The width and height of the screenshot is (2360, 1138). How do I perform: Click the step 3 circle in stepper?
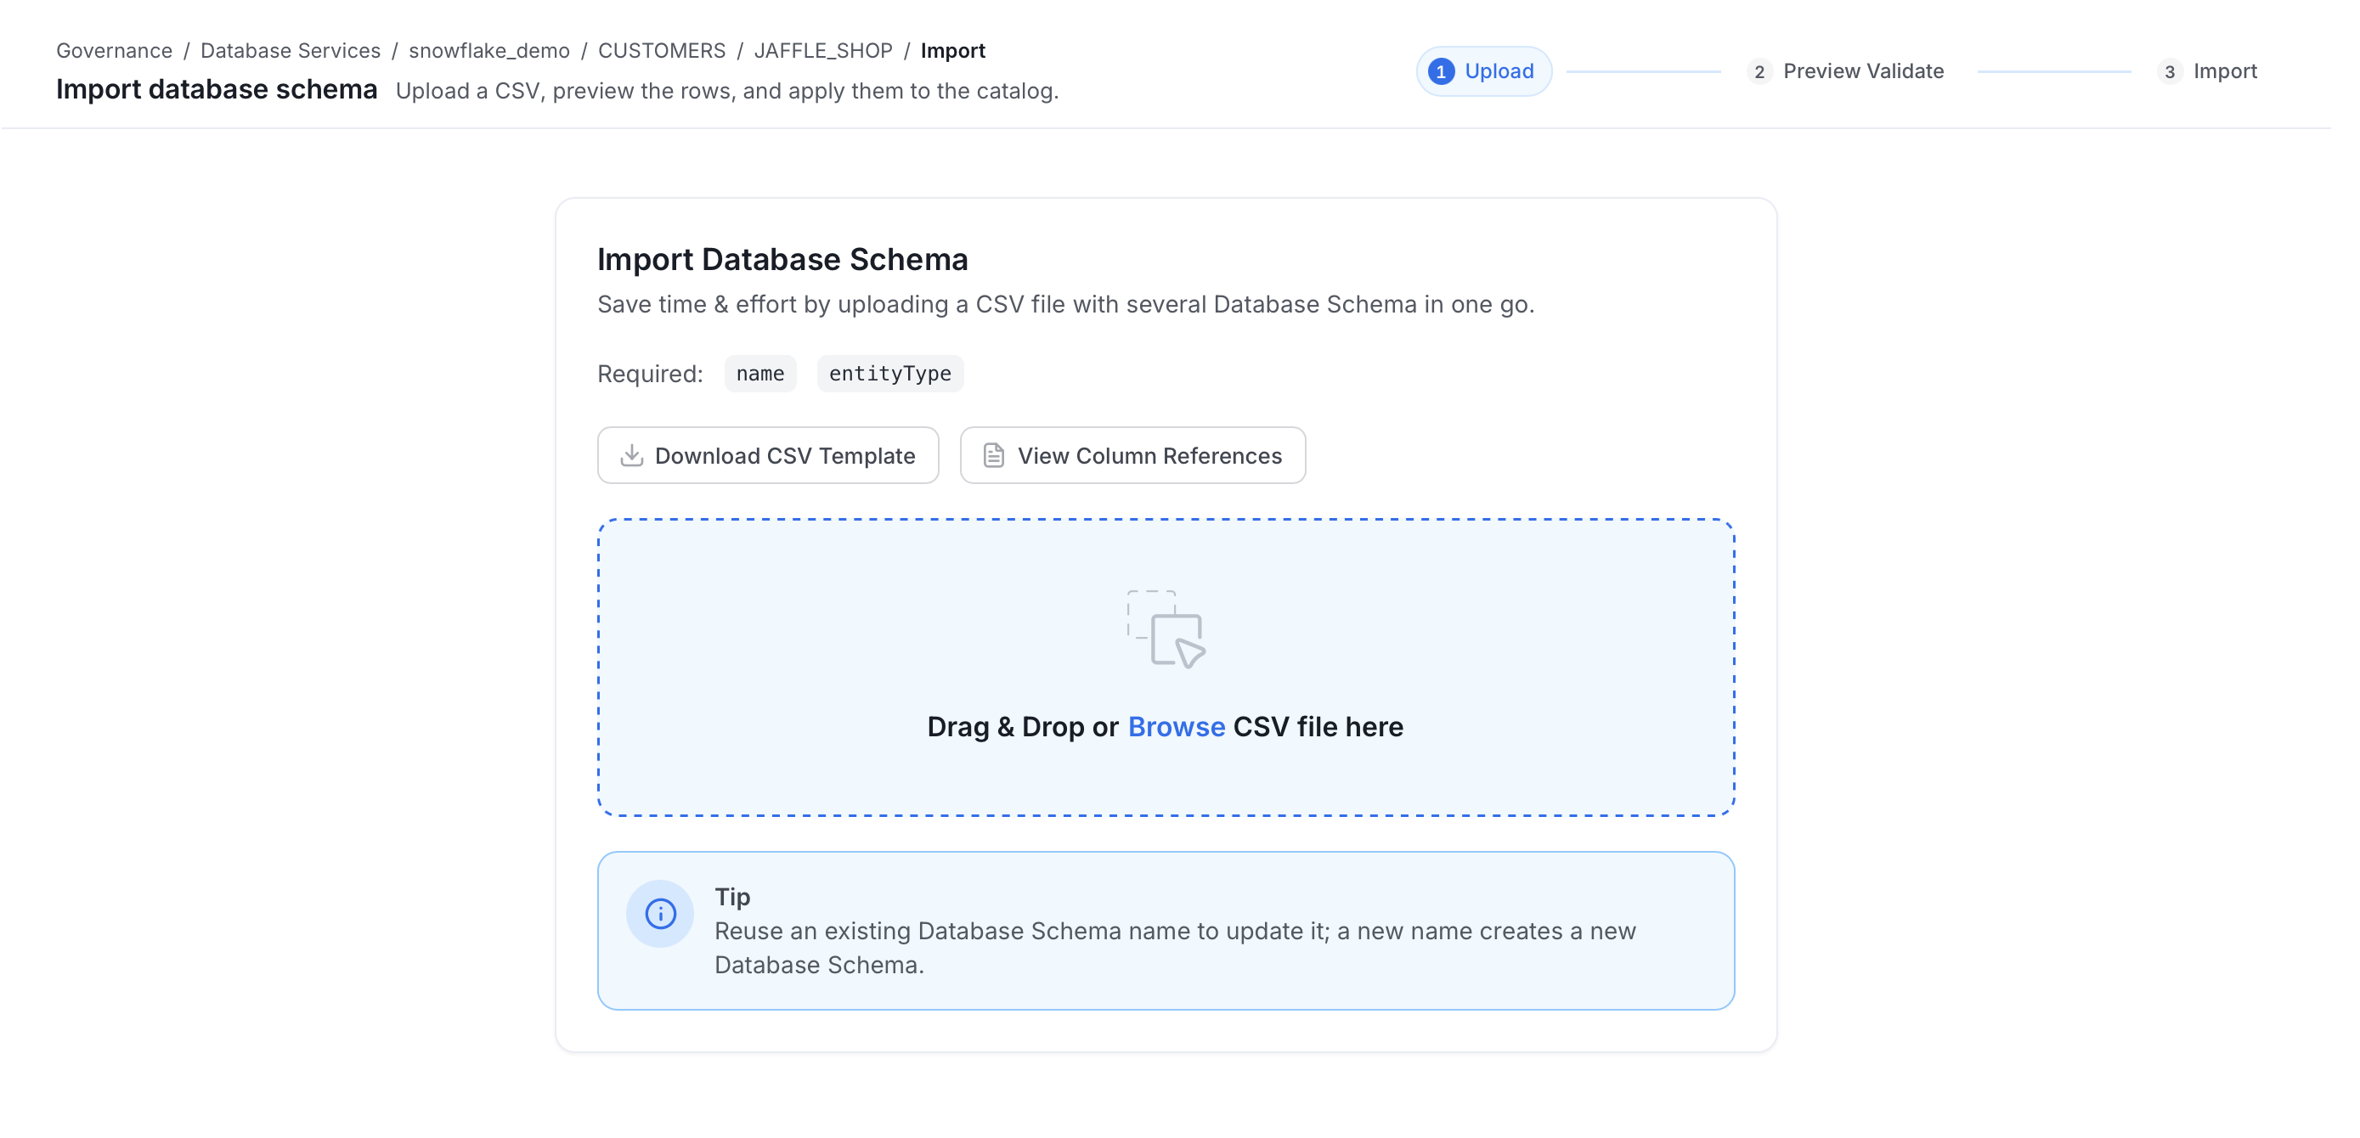tap(2169, 71)
